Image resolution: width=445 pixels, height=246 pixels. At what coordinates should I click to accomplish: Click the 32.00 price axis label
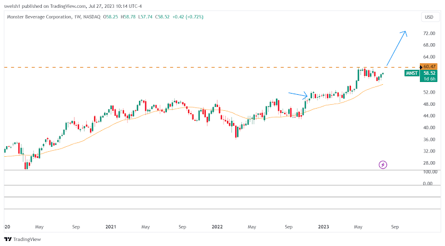coord(429,151)
